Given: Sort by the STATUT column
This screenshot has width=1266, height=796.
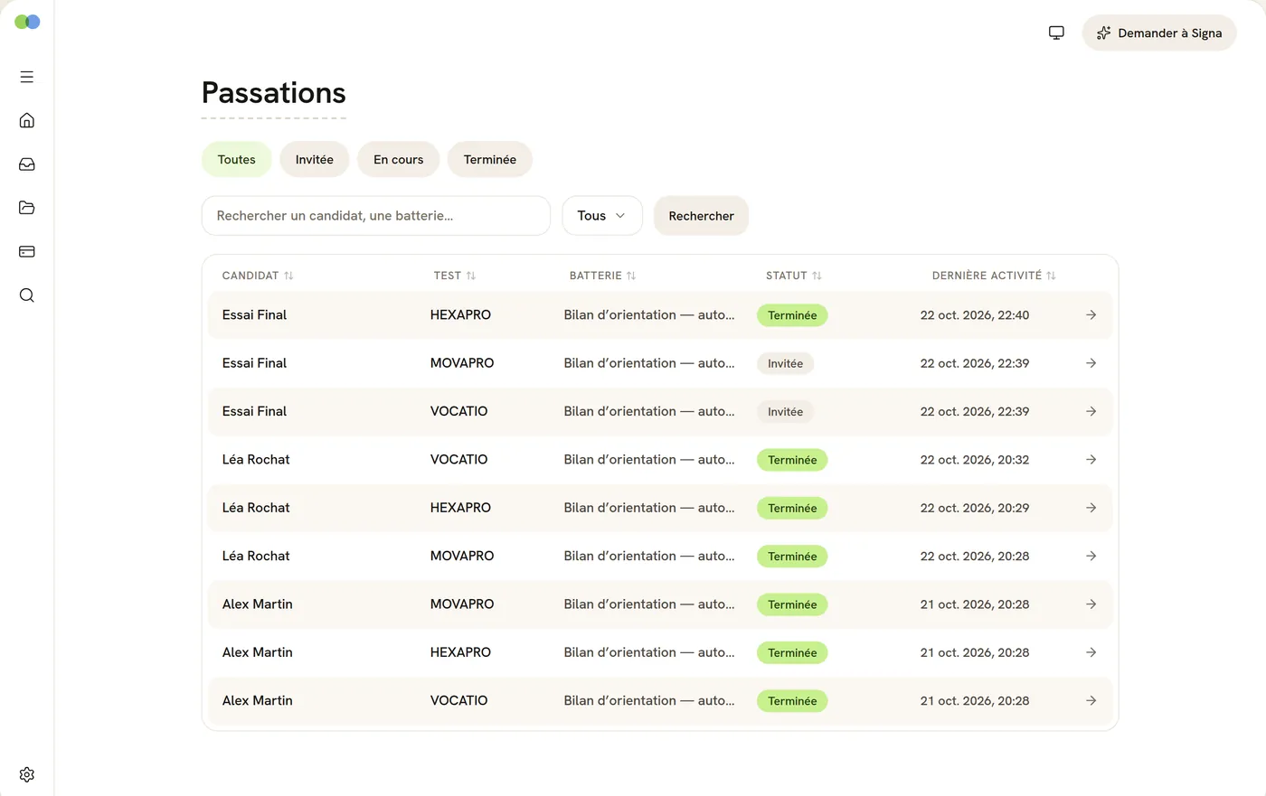Looking at the screenshot, I should [x=794, y=276].
